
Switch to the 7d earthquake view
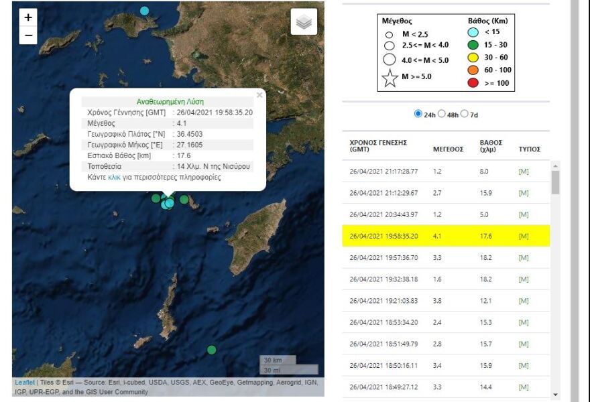[464, 115]
